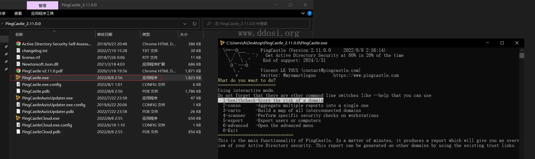Click the 3-carto option line in console

tap(292, 110)
